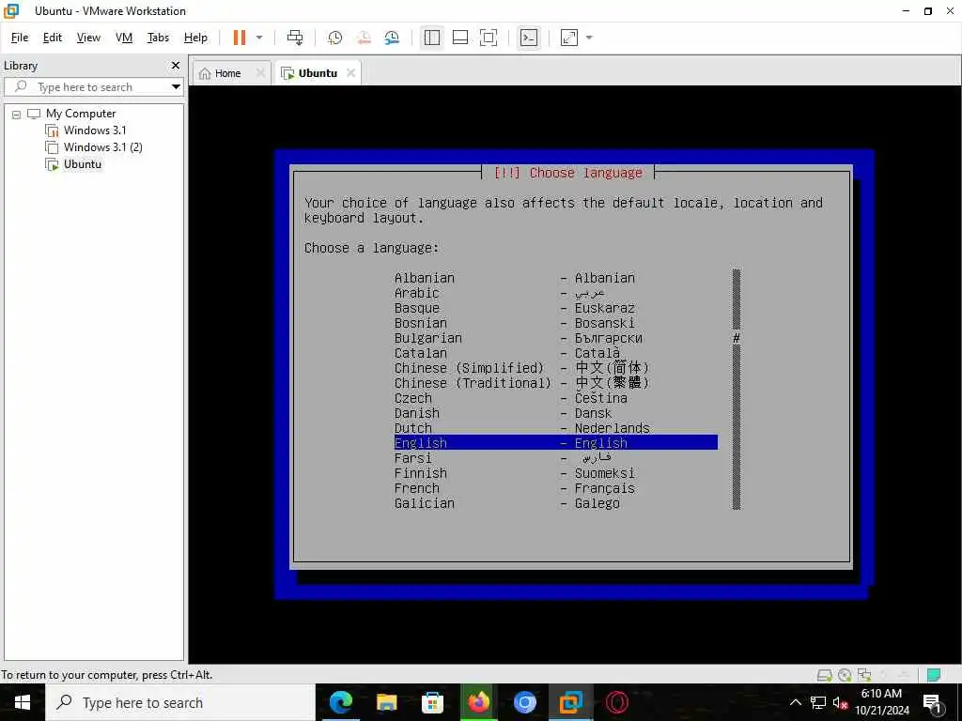
Task: Open Microsoft Store from the taskbar
Action: (432, 702)
